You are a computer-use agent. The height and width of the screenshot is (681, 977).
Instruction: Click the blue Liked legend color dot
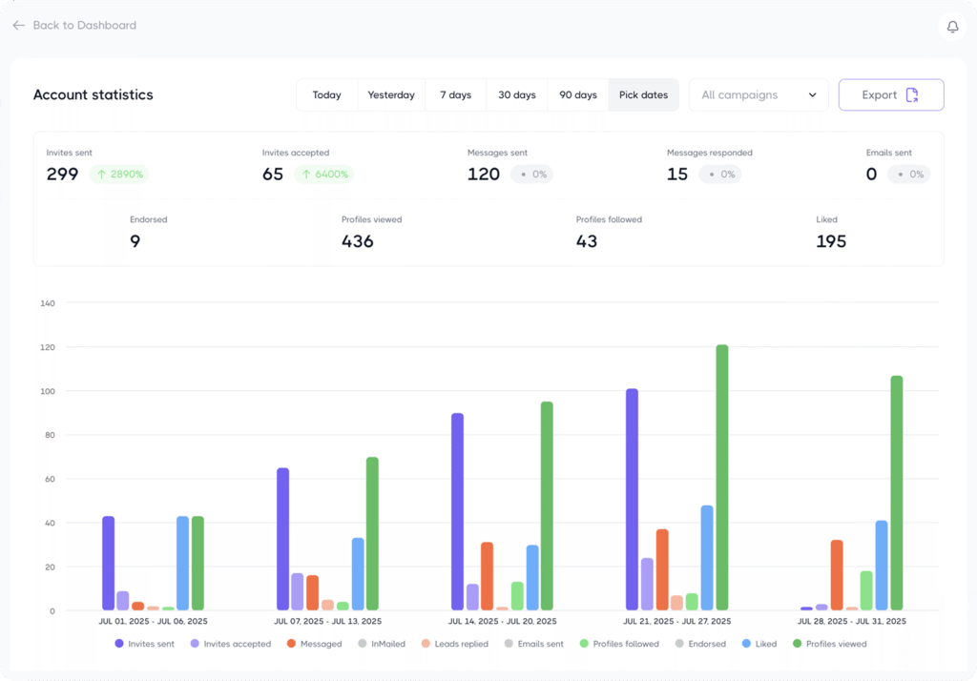coord(745,644)
